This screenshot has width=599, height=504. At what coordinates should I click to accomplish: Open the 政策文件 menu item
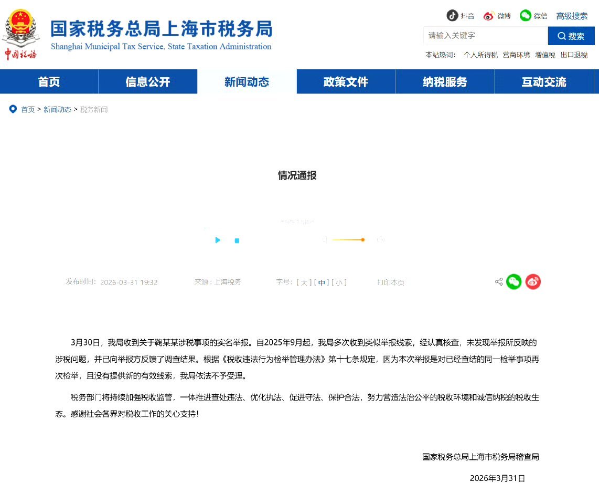tap(346, 82)
